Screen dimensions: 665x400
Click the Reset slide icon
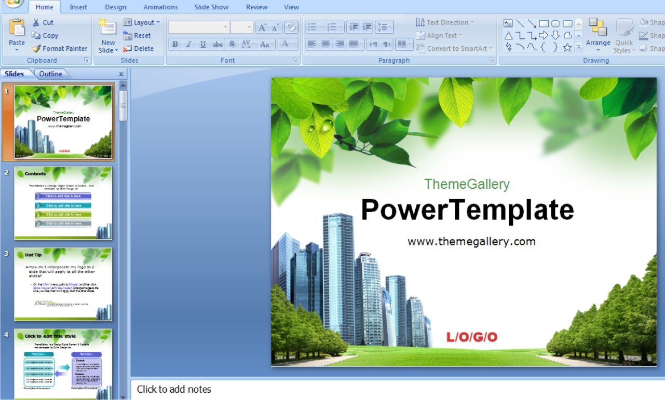click(137, 35)
